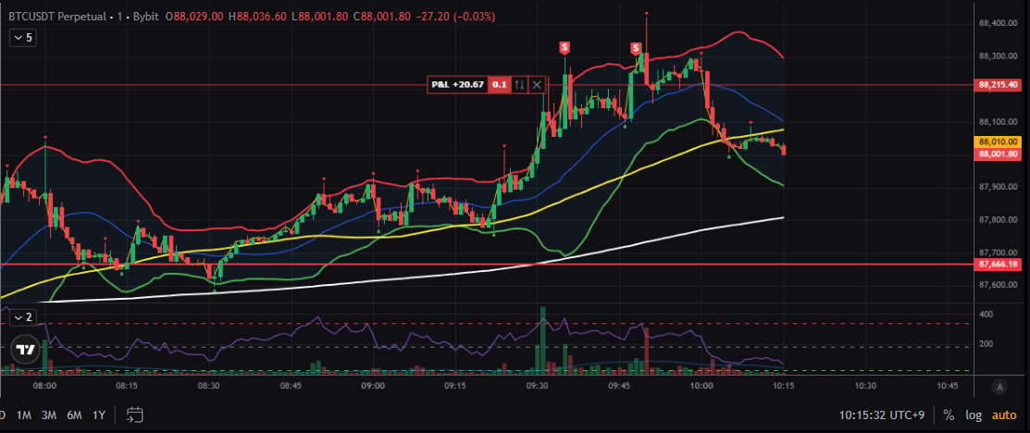Screen dimensions: 1030x433
Task: Click the 0.1 position quantity box
Action: [x=499, y=84]
